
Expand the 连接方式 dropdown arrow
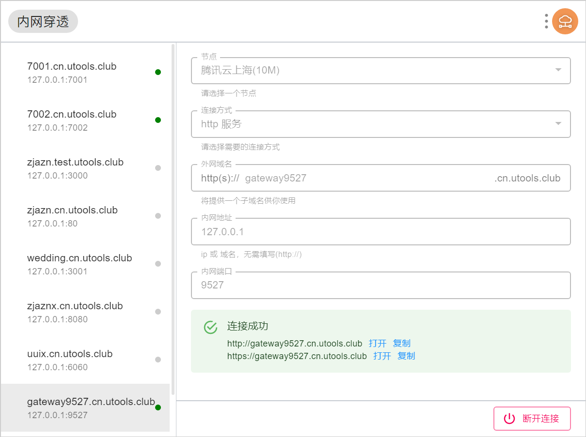[x=558, y=124]
